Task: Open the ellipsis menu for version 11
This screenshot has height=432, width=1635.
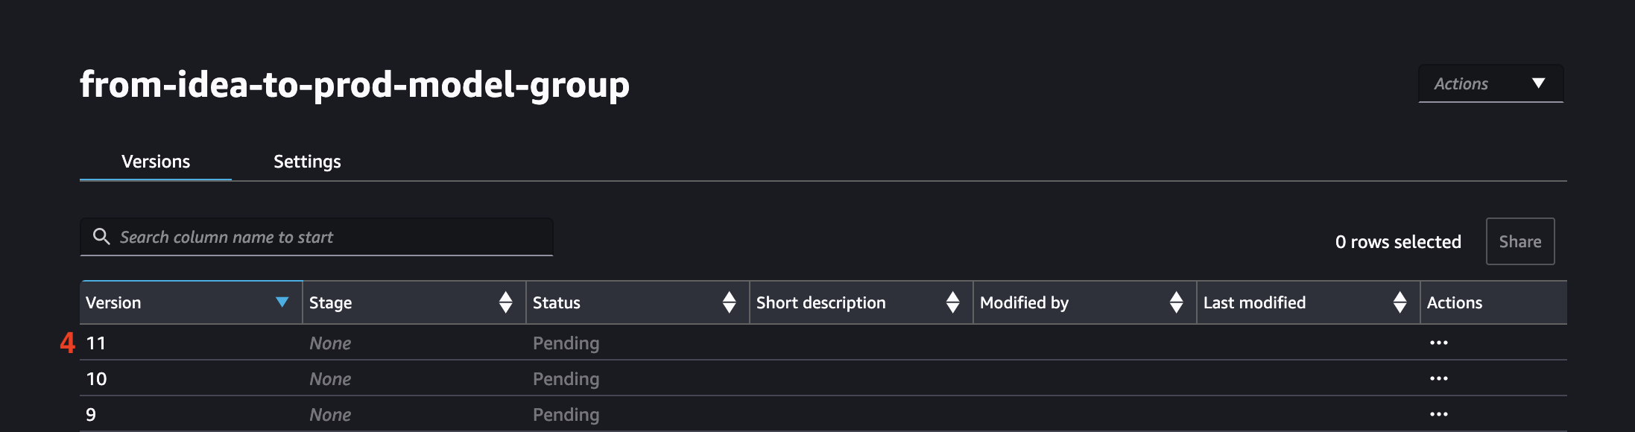Action: (x=1438, y=343)
